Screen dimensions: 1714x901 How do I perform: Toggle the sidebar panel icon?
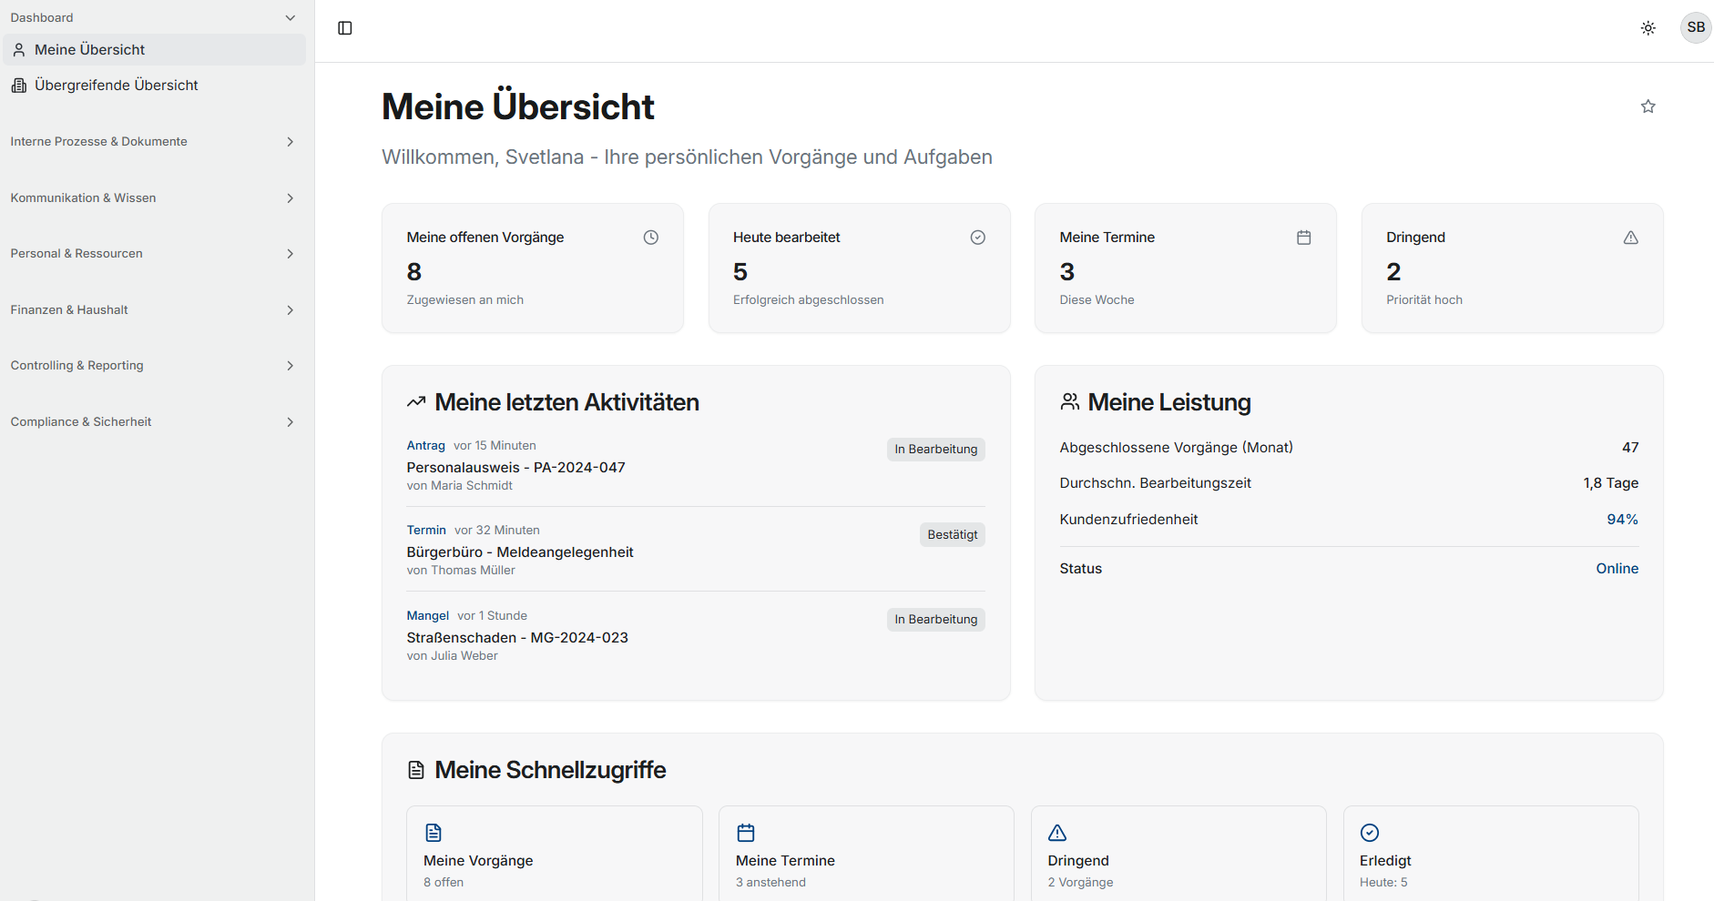coord(345,28)
